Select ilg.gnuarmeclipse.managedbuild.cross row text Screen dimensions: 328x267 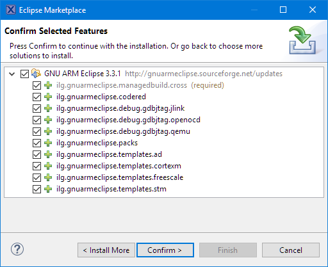122,85
